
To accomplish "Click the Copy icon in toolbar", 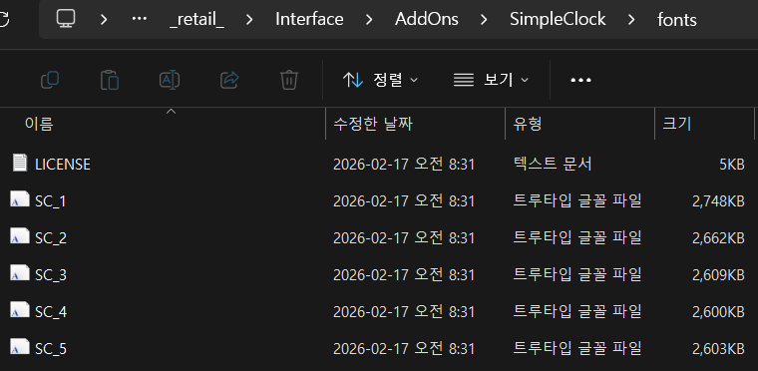I will point(50,80).
